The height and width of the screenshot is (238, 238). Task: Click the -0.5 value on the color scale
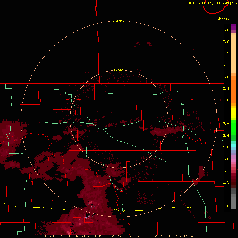225,182
